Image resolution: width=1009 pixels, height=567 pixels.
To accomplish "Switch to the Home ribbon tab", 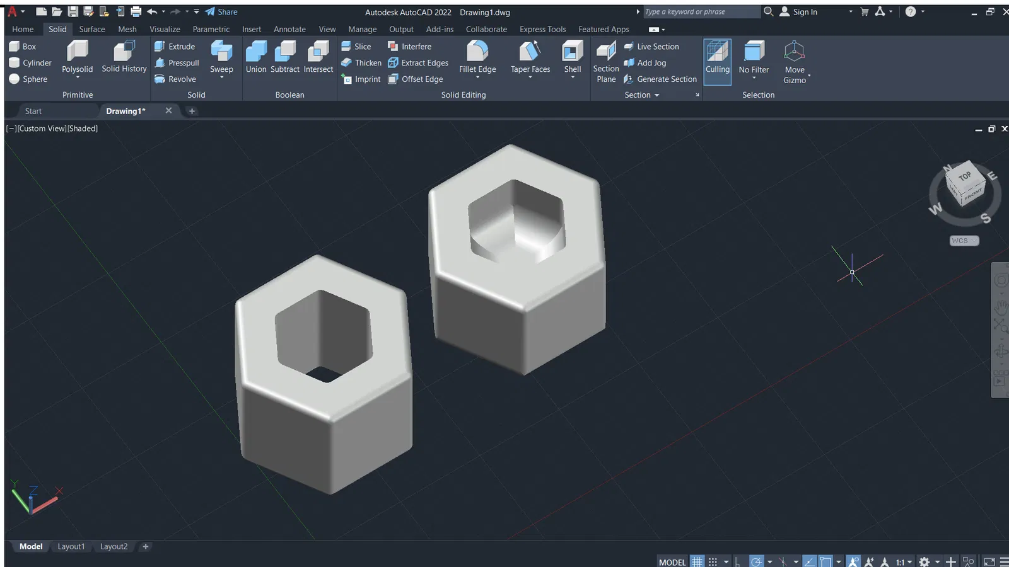I will tap(23, 29).
